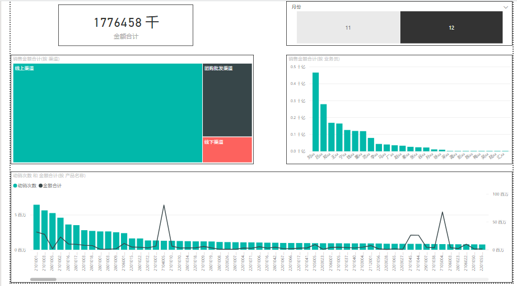Click the product axis label 7104005...

163,261
